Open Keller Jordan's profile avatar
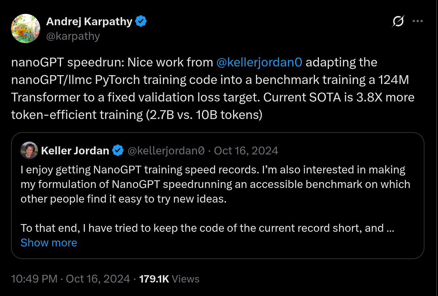The image size is (438, 296). click(28, 150)
